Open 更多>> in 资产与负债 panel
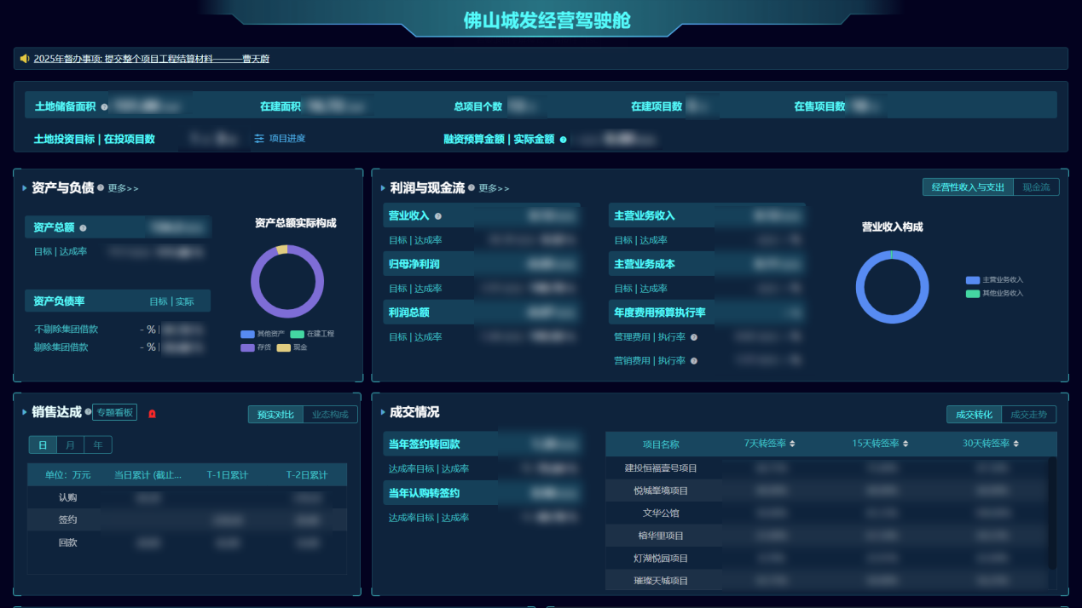Viewport: 1082px width, 608px height. [123, 188]
